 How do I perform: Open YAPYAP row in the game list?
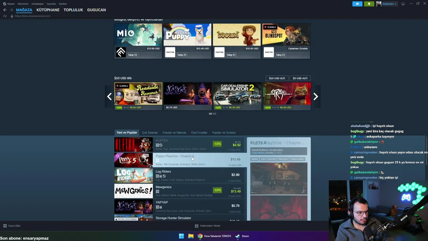pyautogui.click(x=179, y=206)
